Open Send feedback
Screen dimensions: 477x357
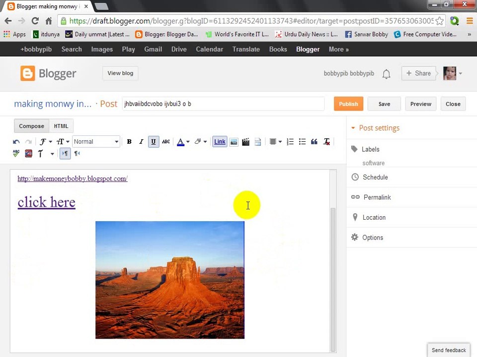[449, 350]
